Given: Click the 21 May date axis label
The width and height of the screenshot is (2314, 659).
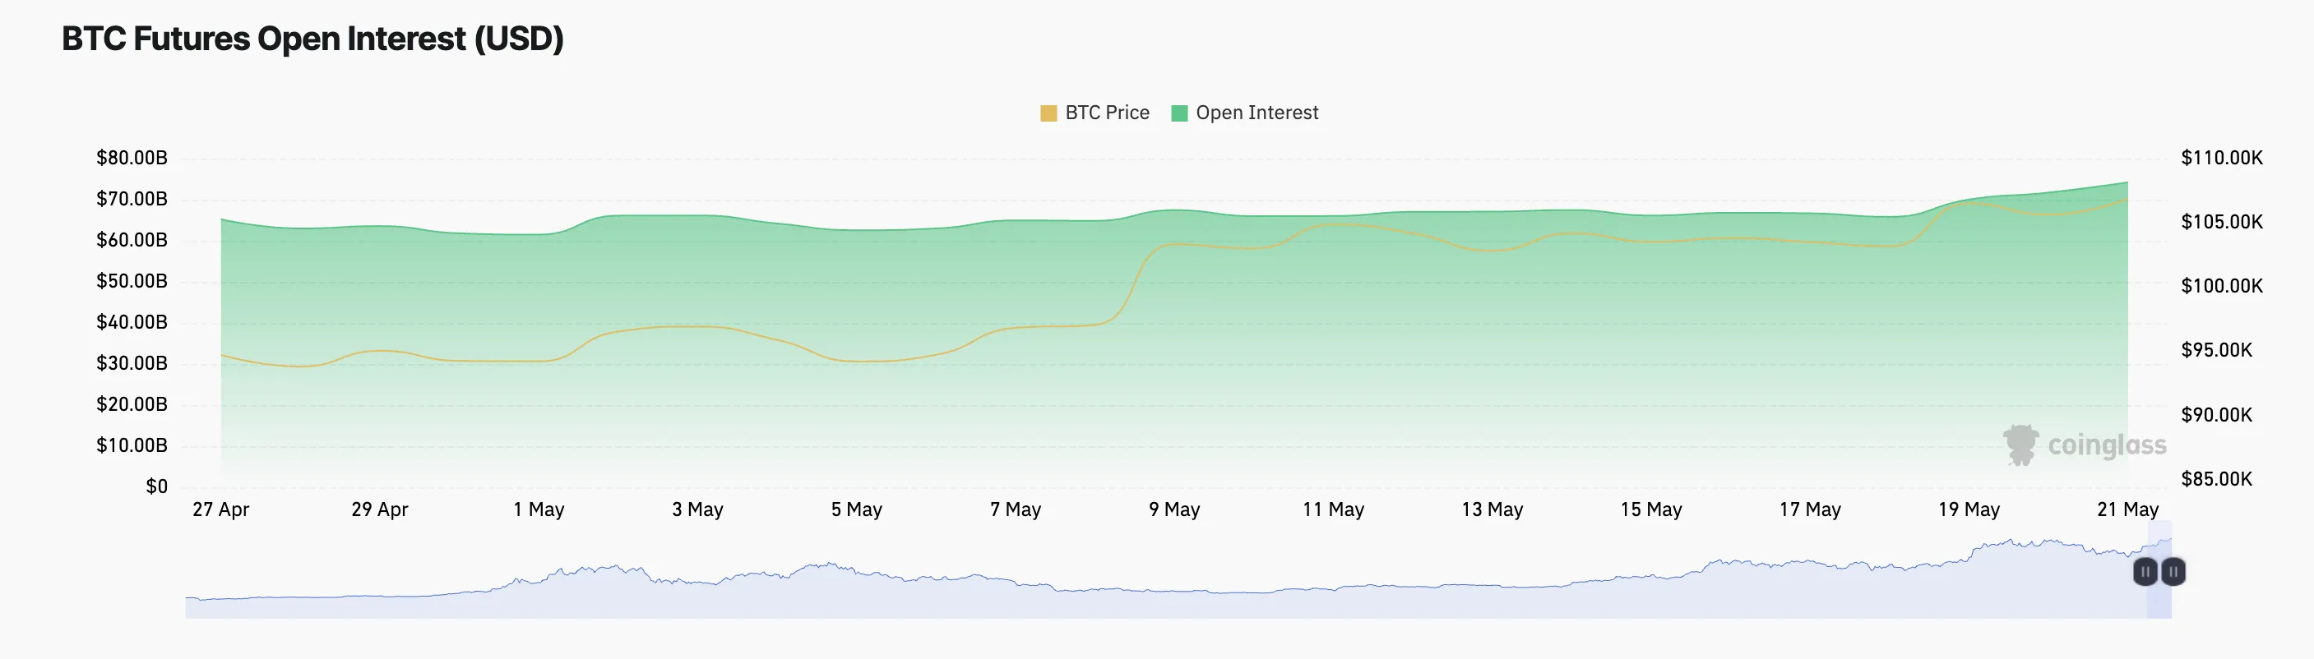Looking at the screenshot, I should point(2127,510).
